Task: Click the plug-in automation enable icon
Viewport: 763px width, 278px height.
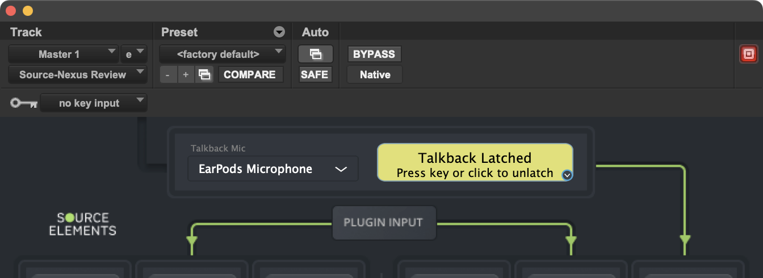Action: (x=315, y=54)
